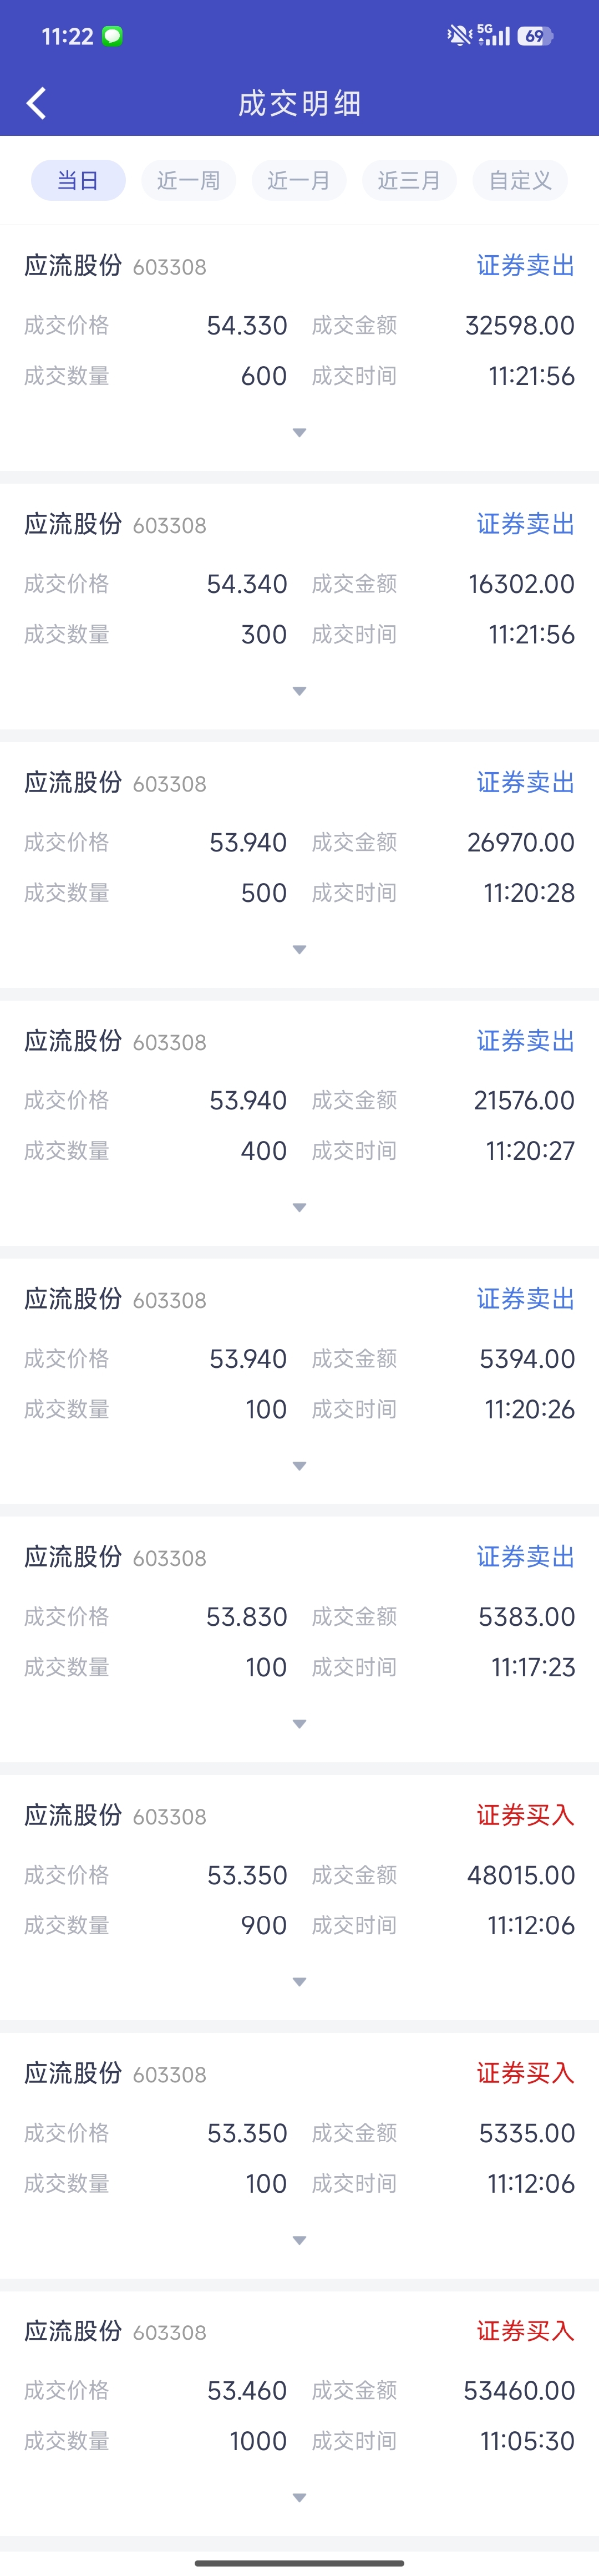The image size is (599, 2576).
Task: Tap the back arrow icon
Action: [36, 103]
